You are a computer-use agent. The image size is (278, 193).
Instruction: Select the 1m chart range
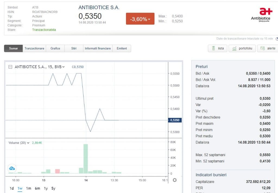[x=29, y=188]
